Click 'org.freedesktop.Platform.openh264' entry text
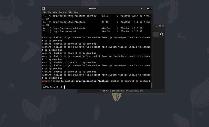 click(x=75, y=16)
